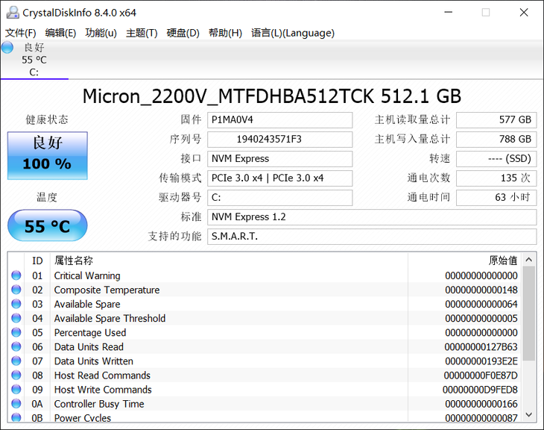
Task: Open the 语言(L)(Language) menu
Action: point(293,33)
